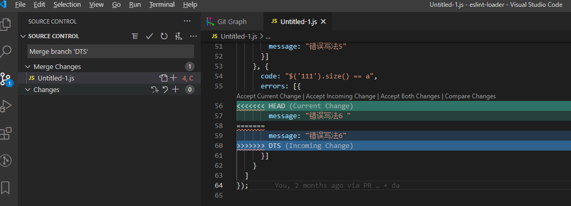Open the GitLens circular icon in activity bar
Screen dimensions: 571x206
pos(5,161)
